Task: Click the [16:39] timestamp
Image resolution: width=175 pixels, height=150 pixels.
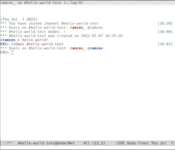Action: [165, 23]
